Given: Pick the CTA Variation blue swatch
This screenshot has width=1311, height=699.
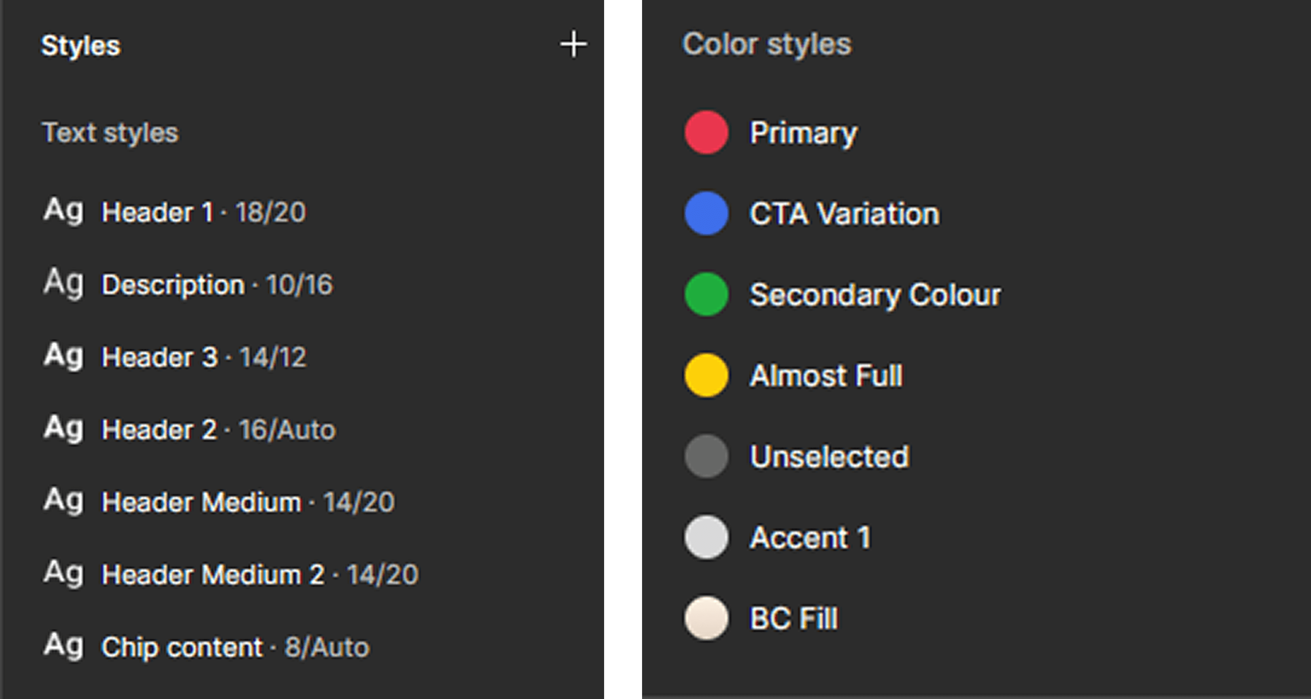Looking at the screenshot, I should coord(706,213).
